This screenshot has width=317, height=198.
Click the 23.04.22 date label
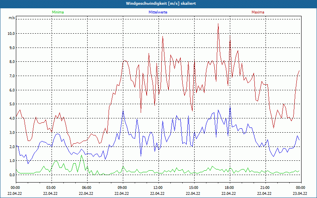coord(300,193)
